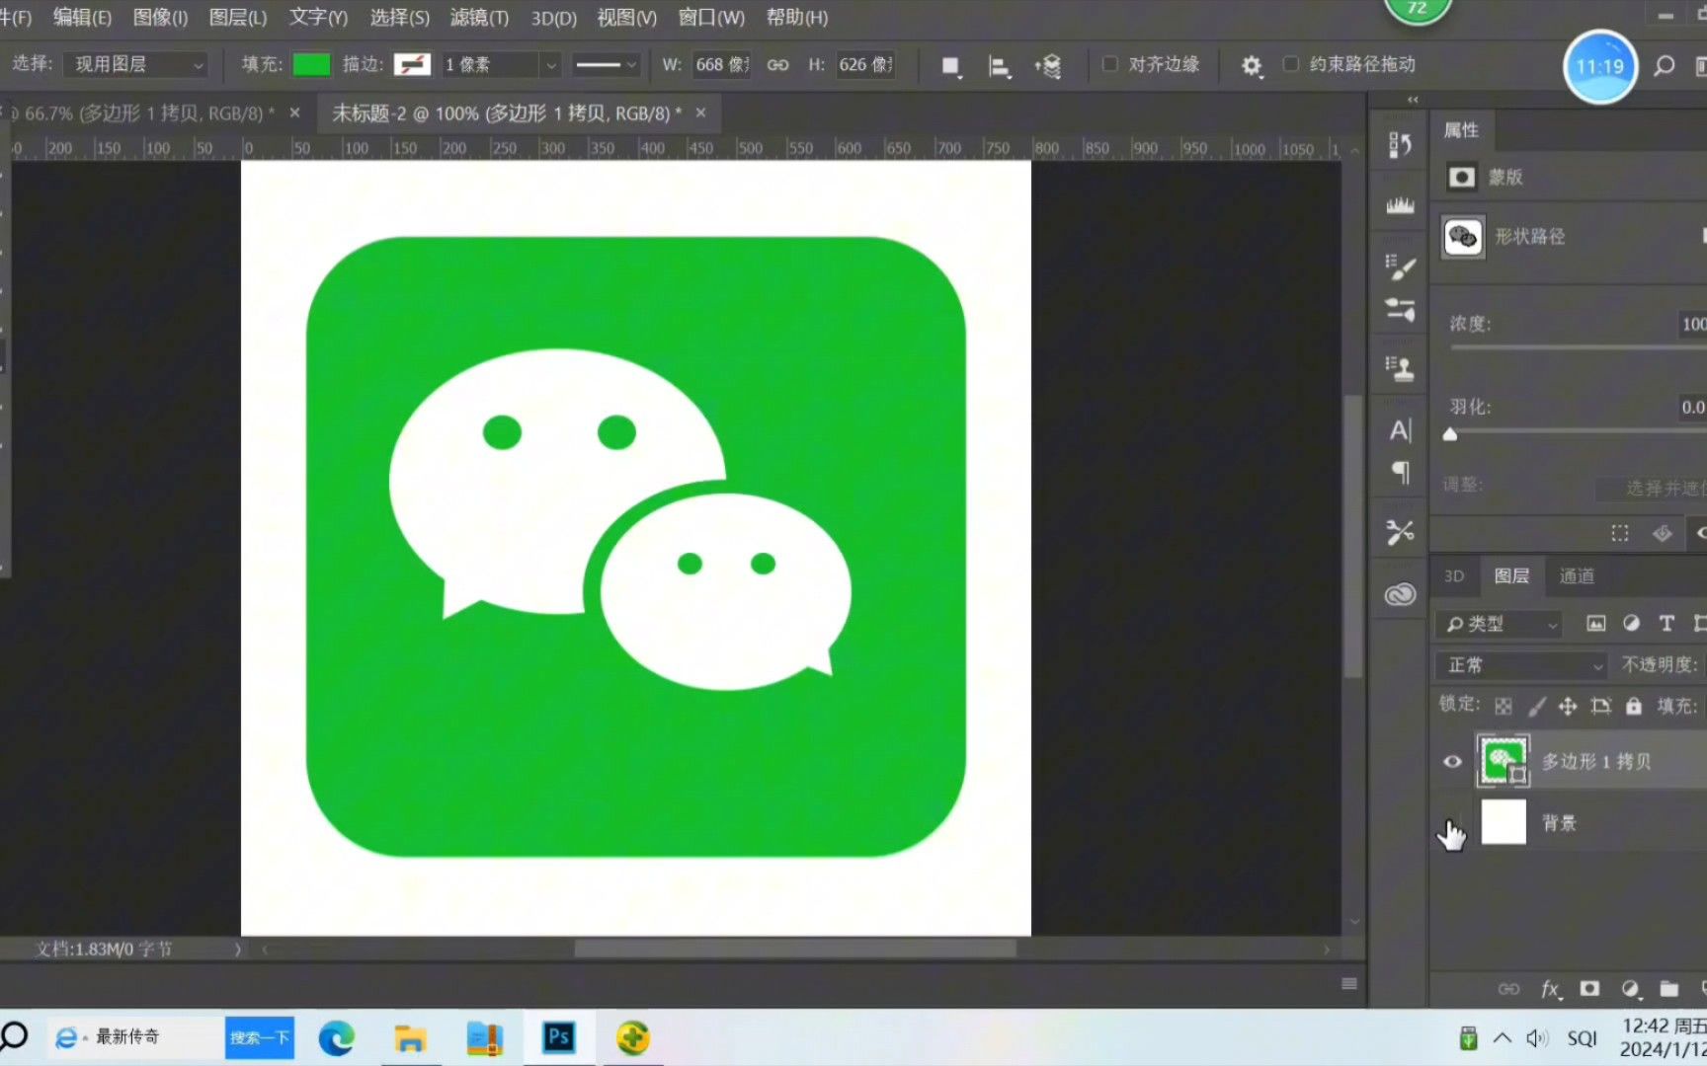Click the stroke 描边 color swatch
The width and height of the screenshot is (1707, 1066).
click(412, 65)
